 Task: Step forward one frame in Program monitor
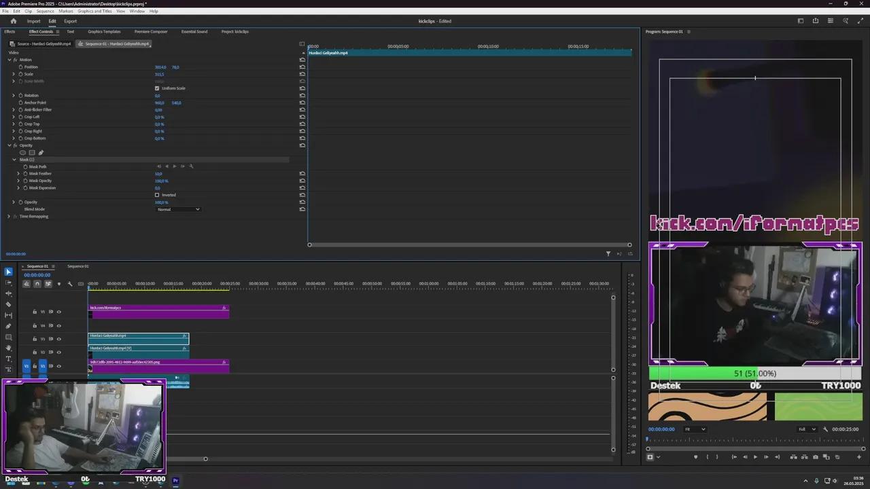click(x=766, y=457)
